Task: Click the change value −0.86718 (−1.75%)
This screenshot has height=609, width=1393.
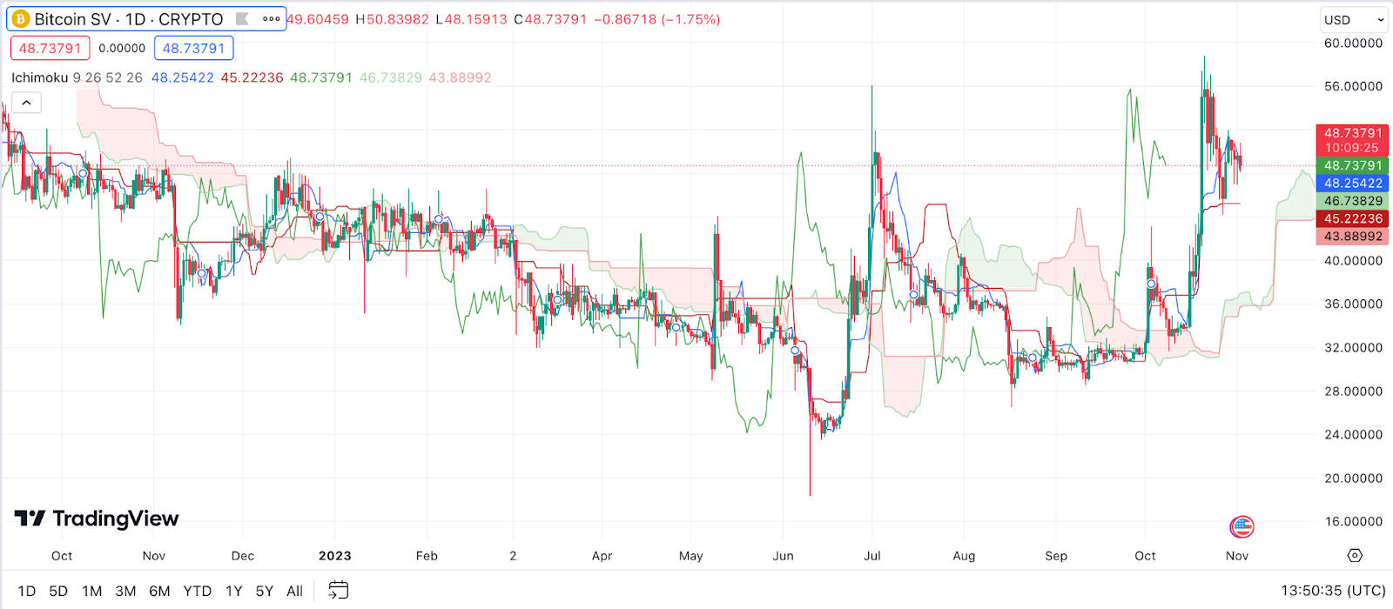Action: [657, 19]
